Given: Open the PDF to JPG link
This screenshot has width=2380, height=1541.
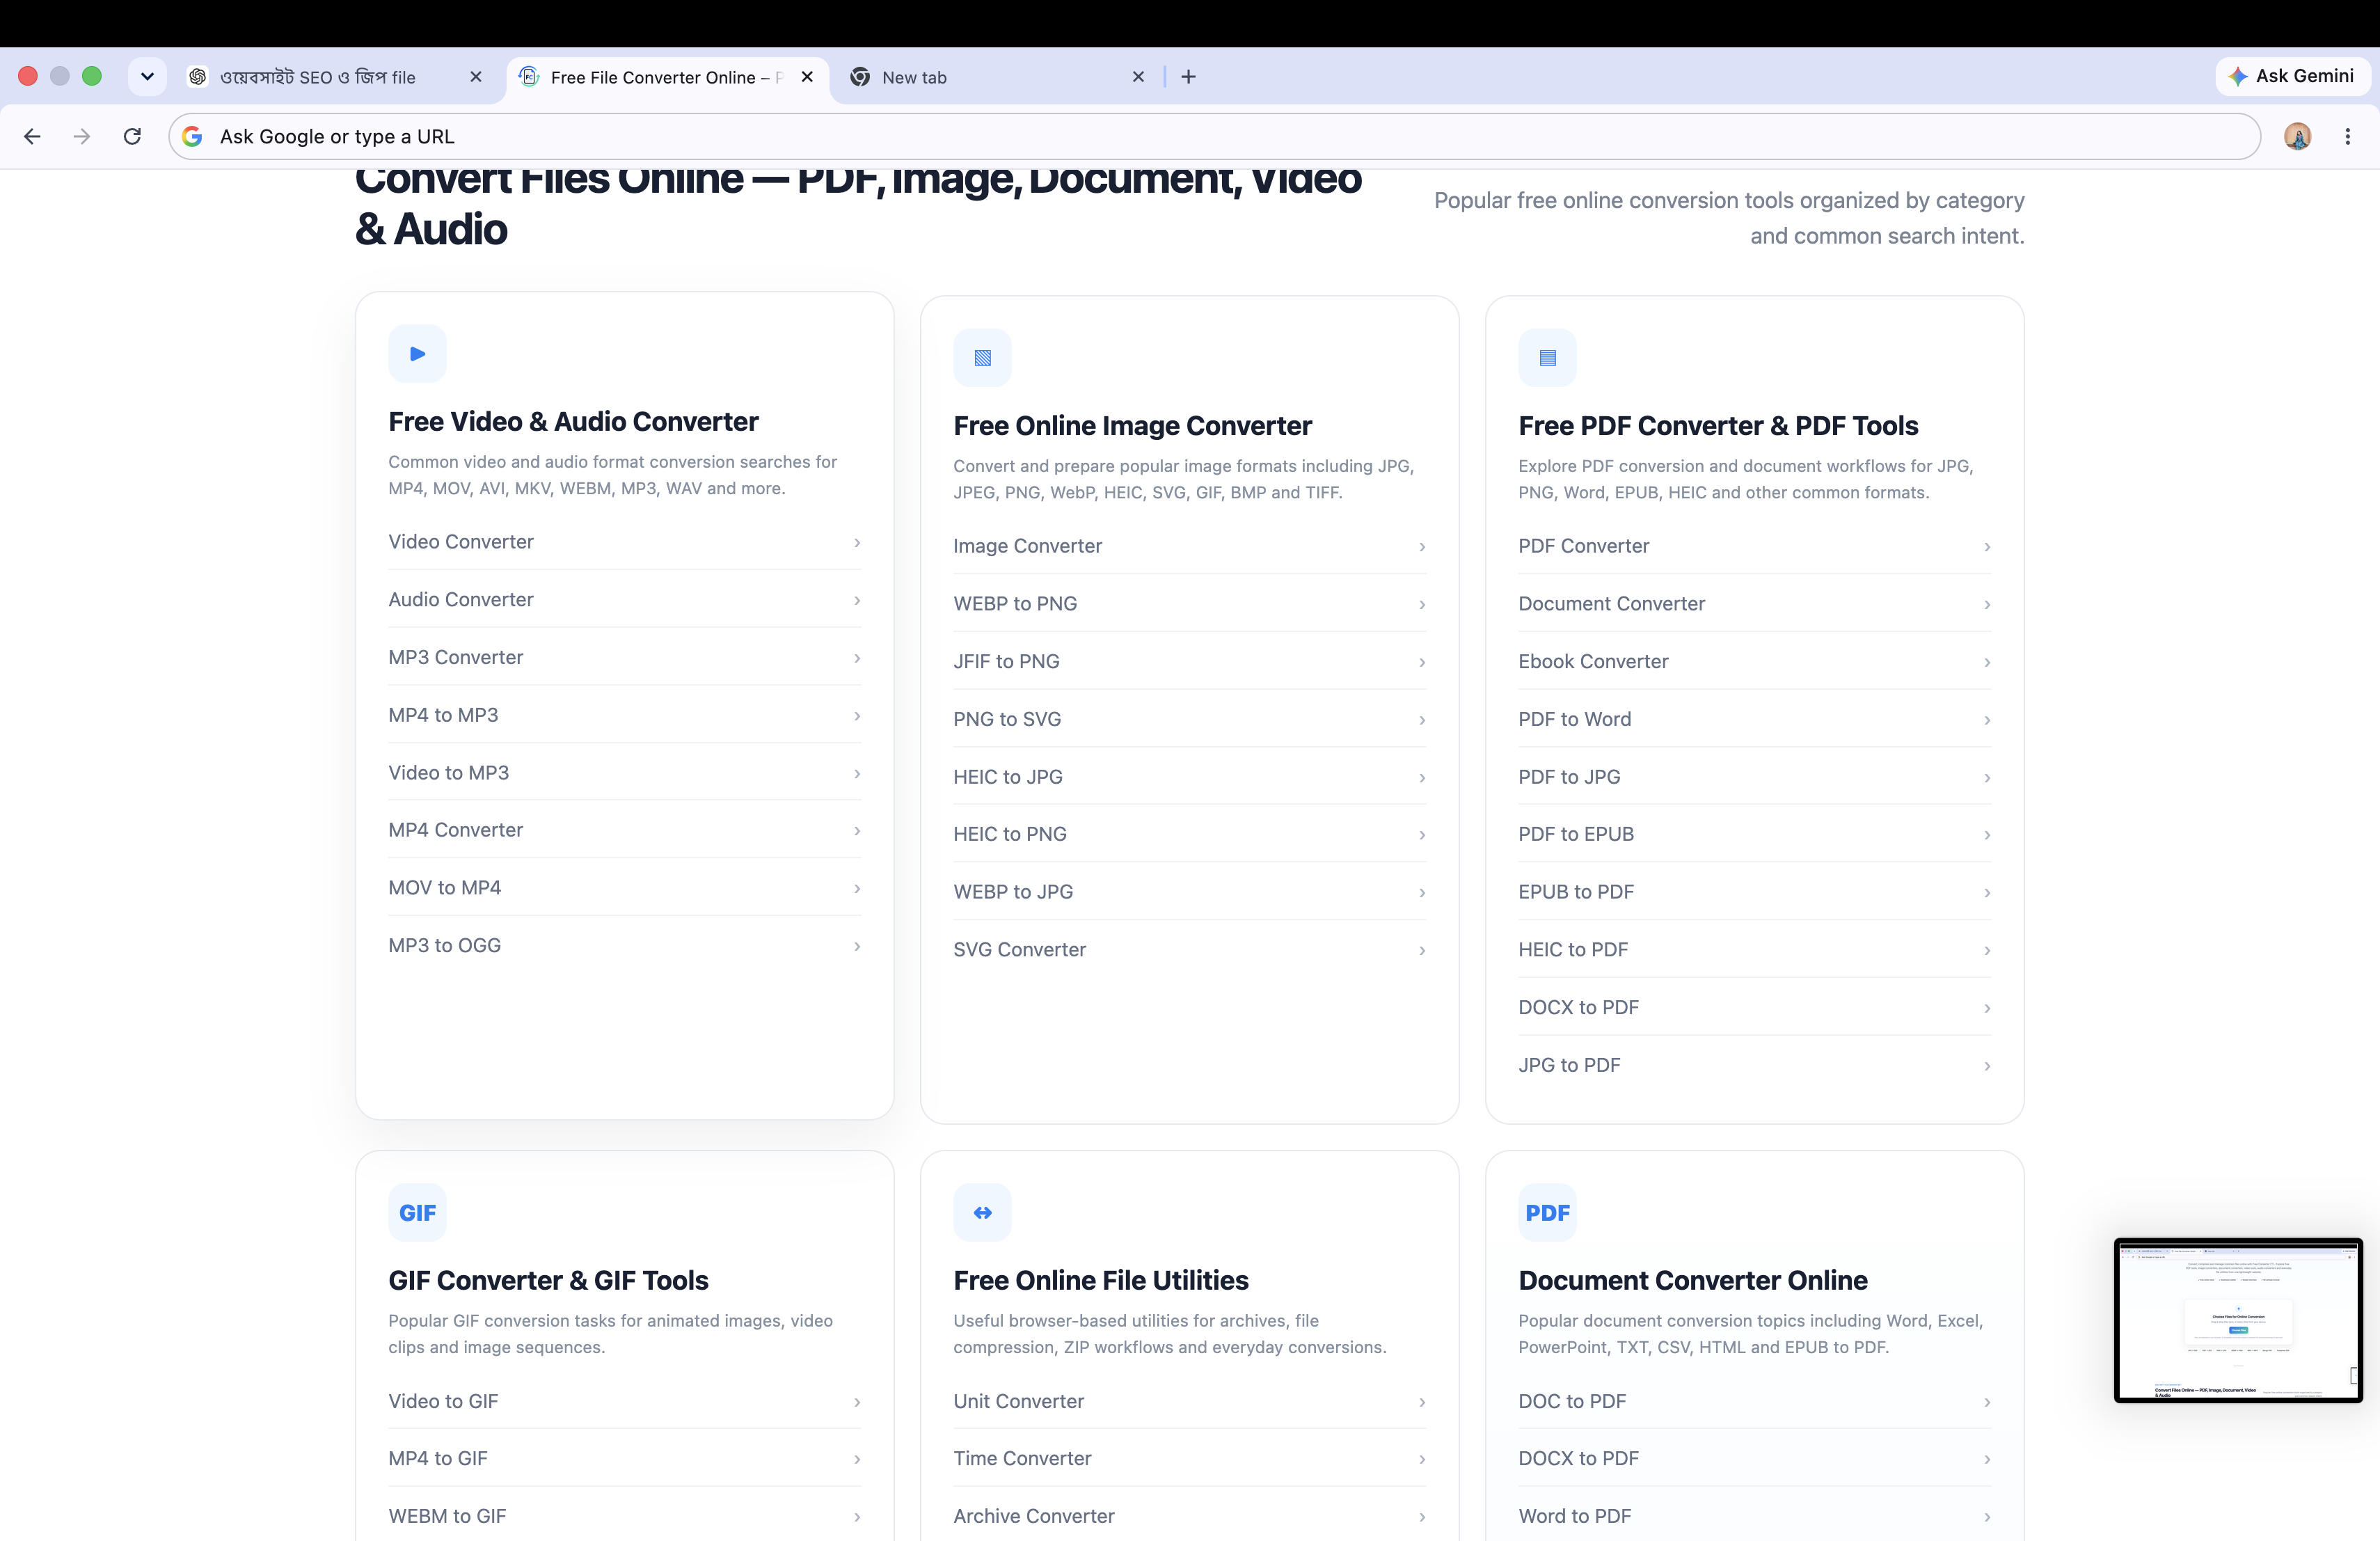Looking at the screenshot, I should click(1754, 777).
